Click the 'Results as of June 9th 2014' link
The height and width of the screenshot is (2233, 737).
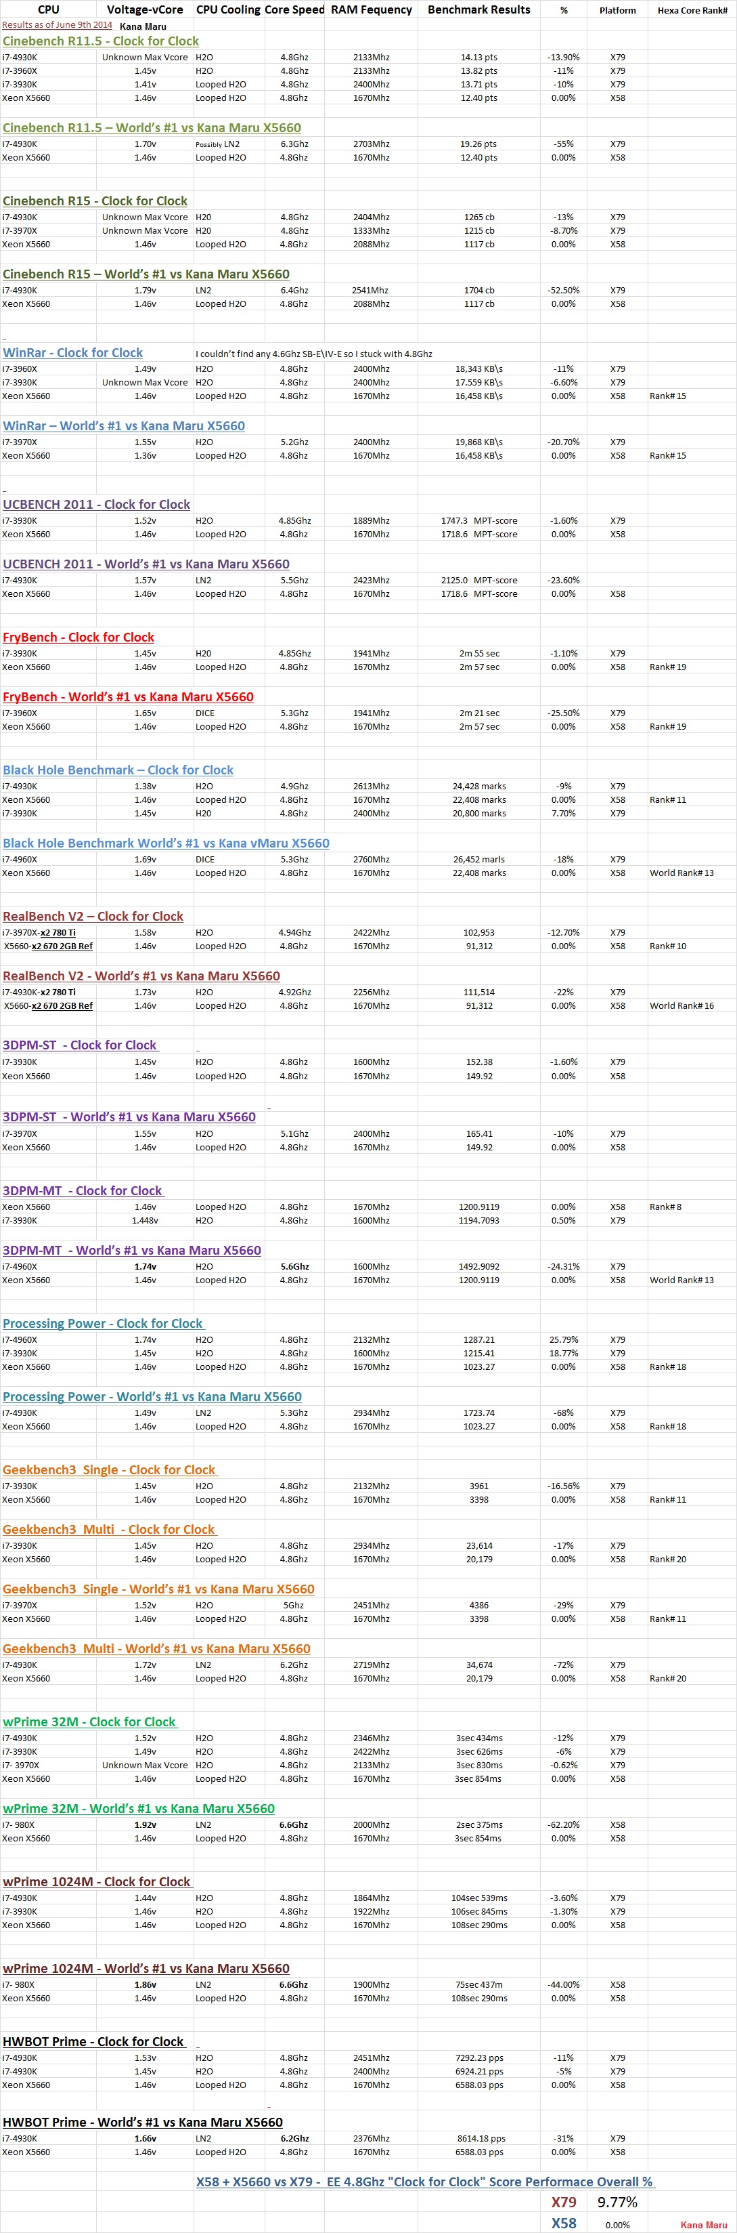57,25
